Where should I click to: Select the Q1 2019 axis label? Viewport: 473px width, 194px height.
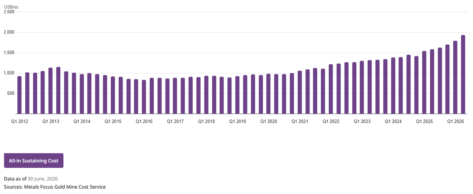(237, 122)
